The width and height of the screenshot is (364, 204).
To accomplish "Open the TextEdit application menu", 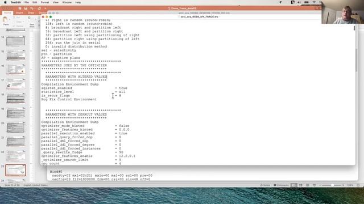I will tap(16, 2).
